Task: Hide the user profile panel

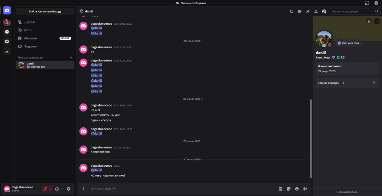Action: click(324, 11)
